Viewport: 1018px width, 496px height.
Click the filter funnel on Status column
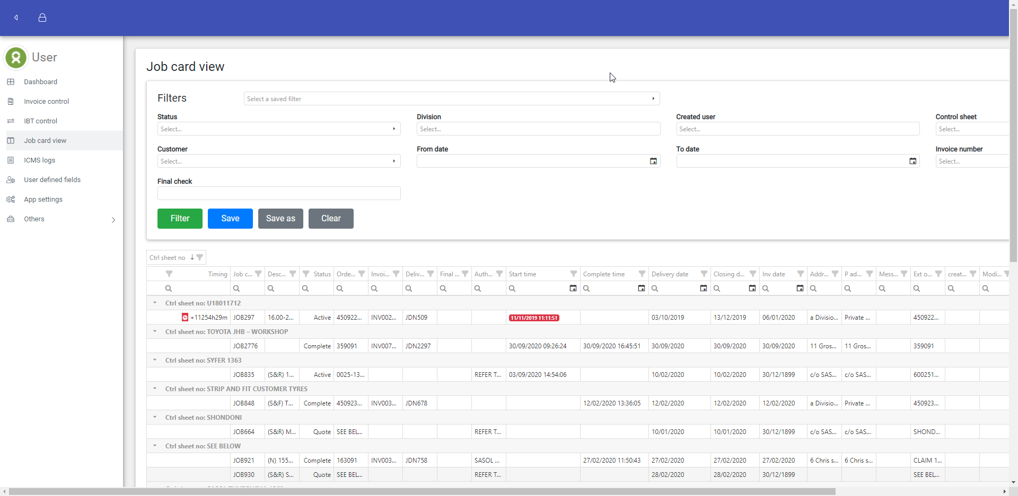(x=306, y=274)
